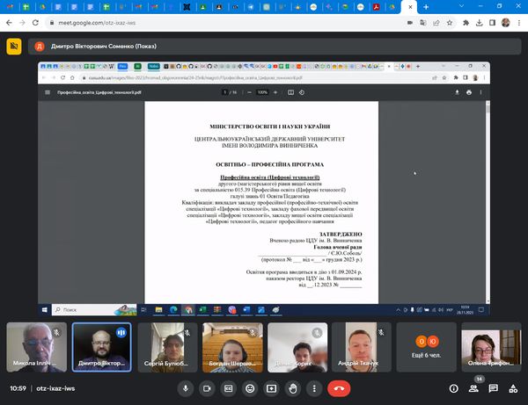Toggle the camera on or off
The width and height of the screenshot is (528, 405).
point(208,387)
